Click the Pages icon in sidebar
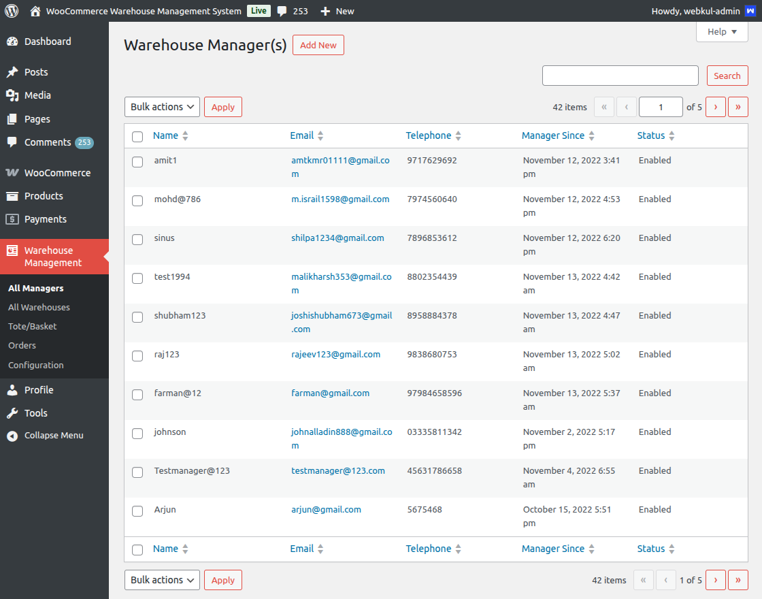This screenshot has width=762, height=599. click(x=12, y=119)
